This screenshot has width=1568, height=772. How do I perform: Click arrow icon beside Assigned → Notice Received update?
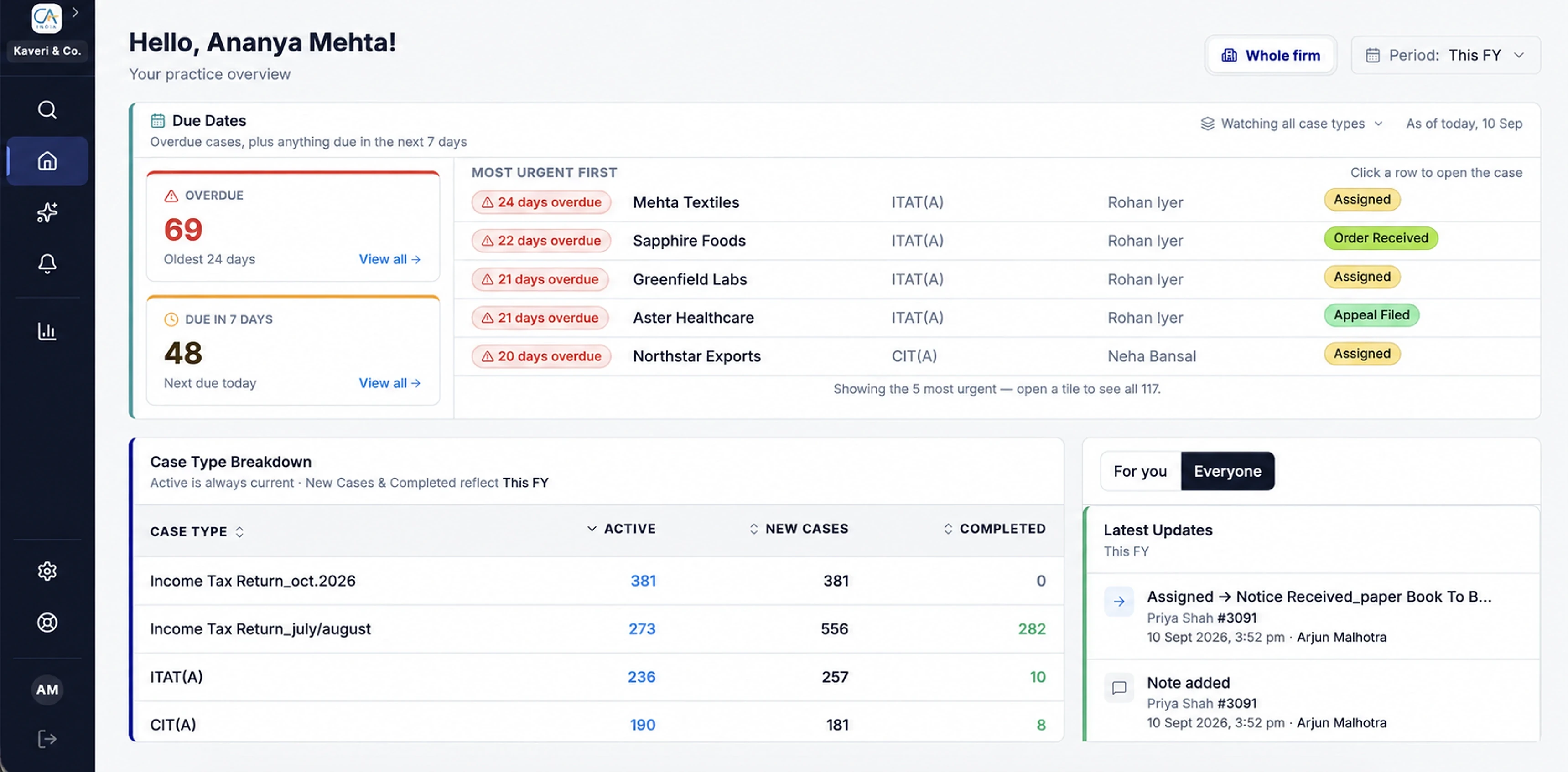1119,601
